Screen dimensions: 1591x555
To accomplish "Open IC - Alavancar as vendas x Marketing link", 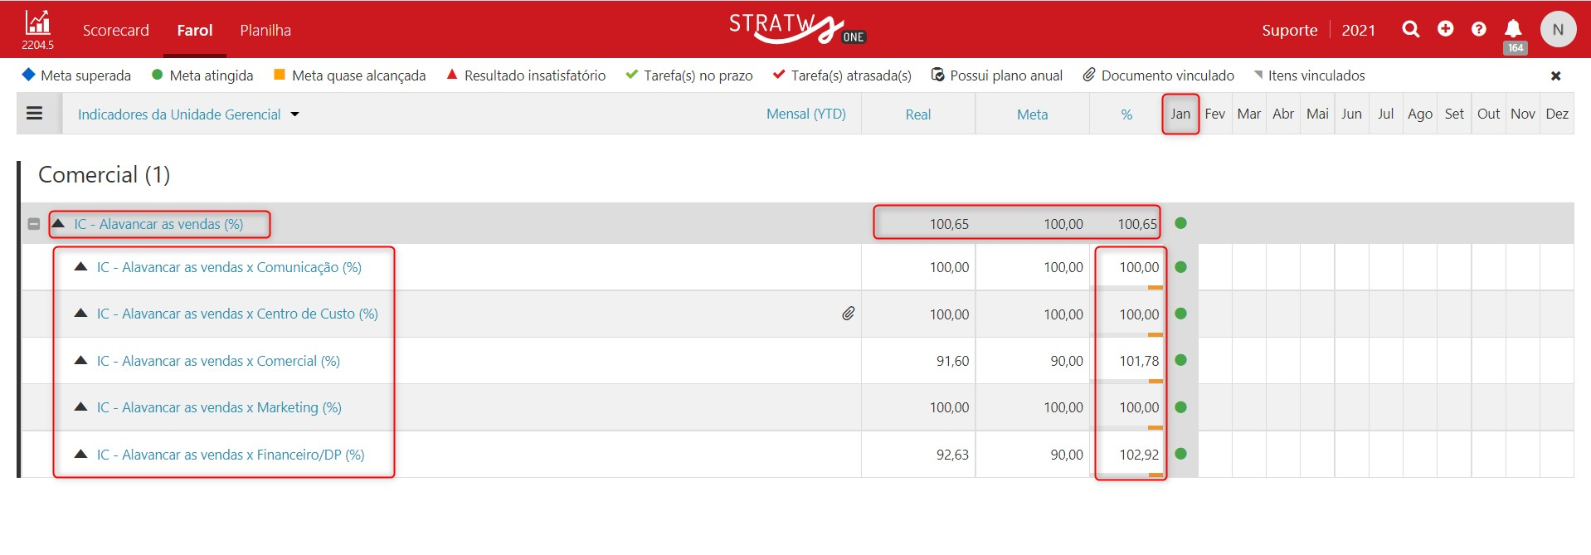I will pyautogui.click(x=219, y=407).
